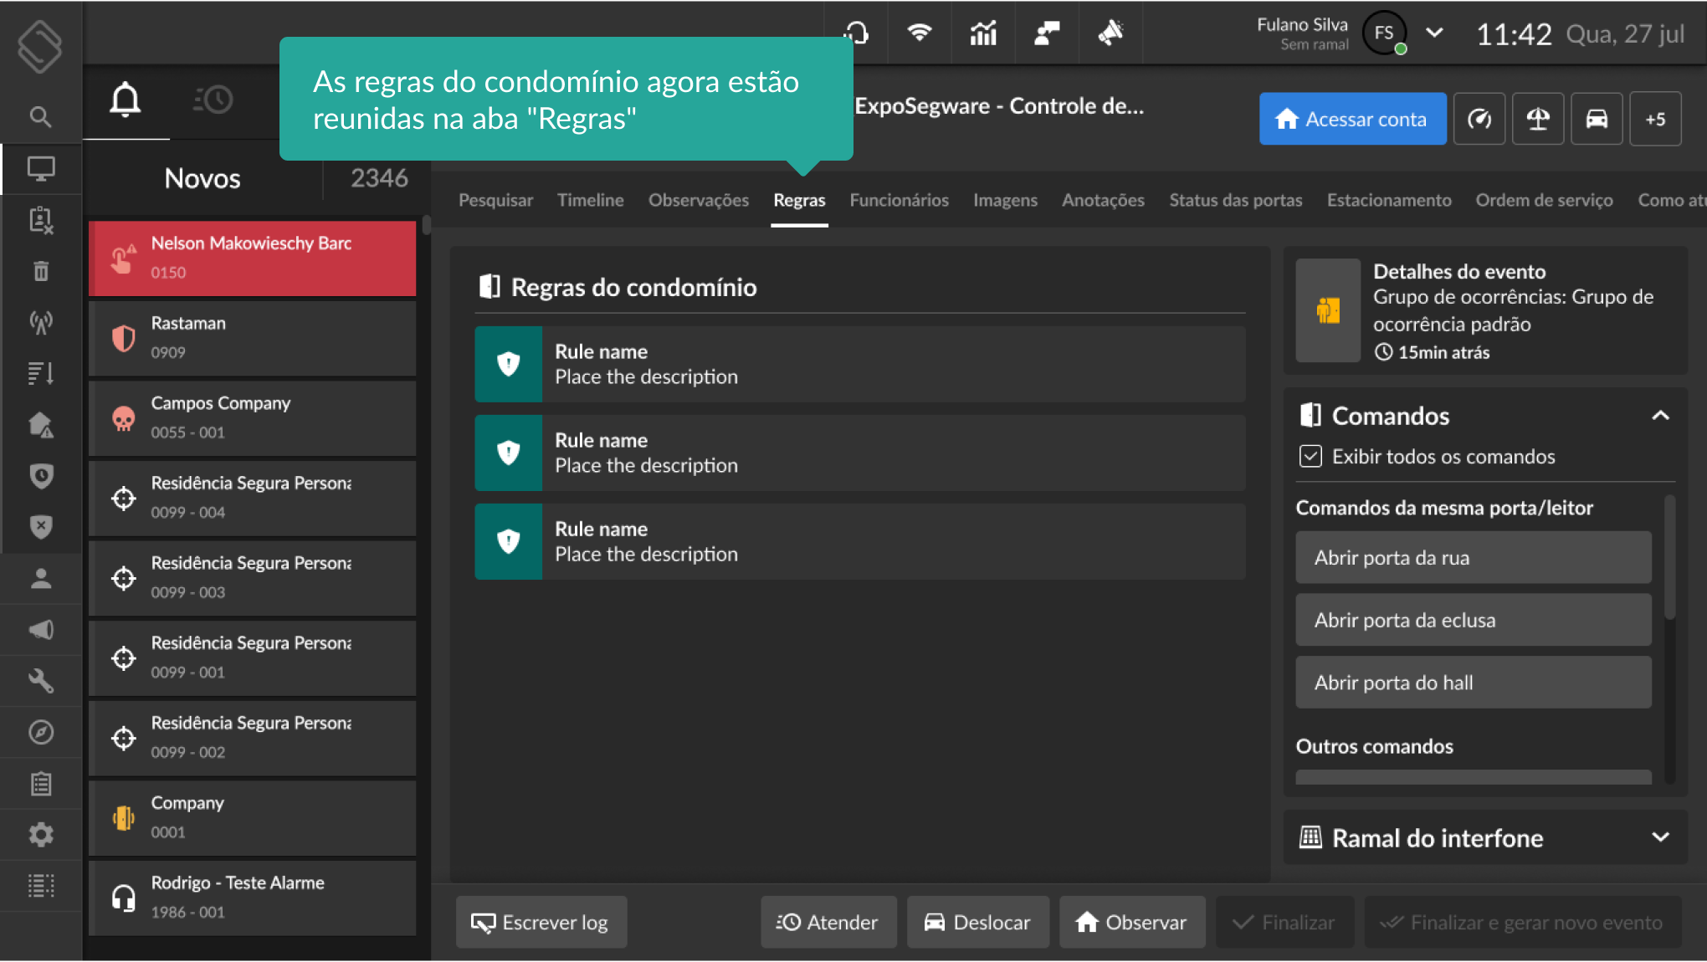Image resolution: width=1707 pixels, height=962 pixels.
Task: Open the statistics chart icon
Action: 982,33
